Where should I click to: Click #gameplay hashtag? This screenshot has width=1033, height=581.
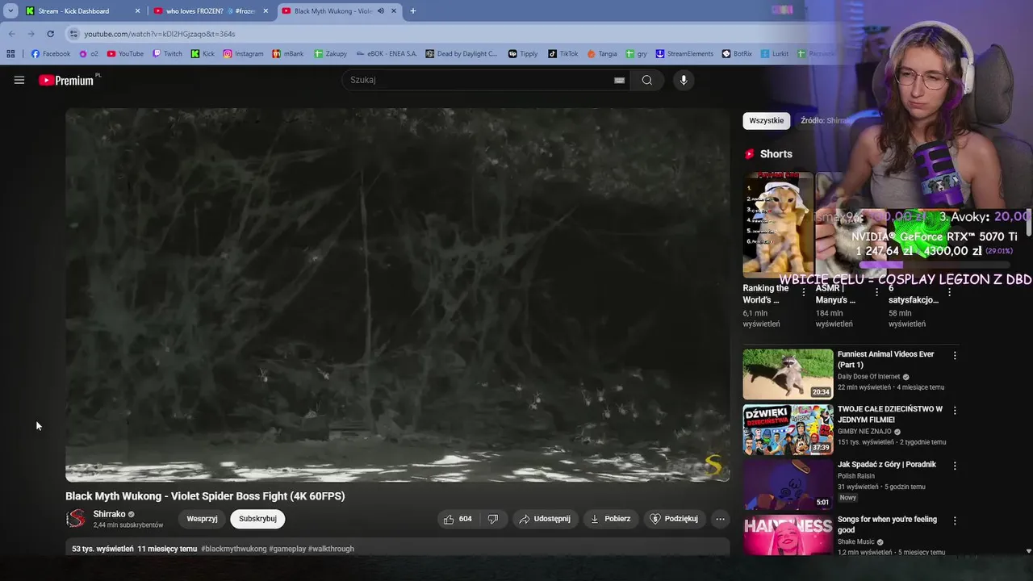click(x=287, y=549)
